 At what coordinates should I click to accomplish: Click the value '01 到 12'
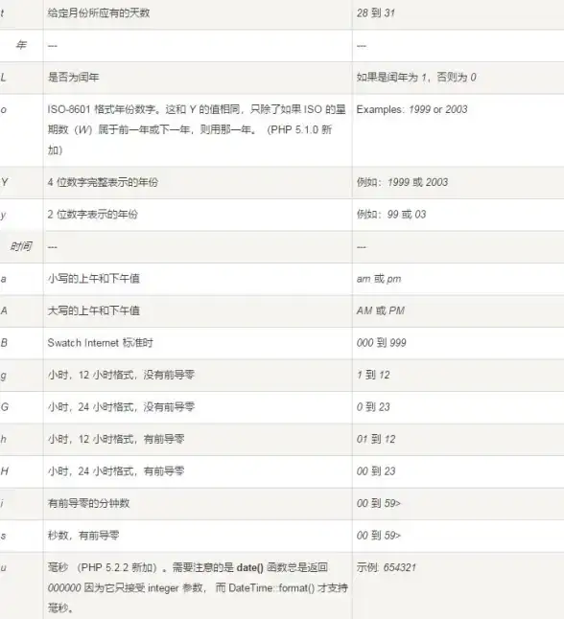point(376,439)
